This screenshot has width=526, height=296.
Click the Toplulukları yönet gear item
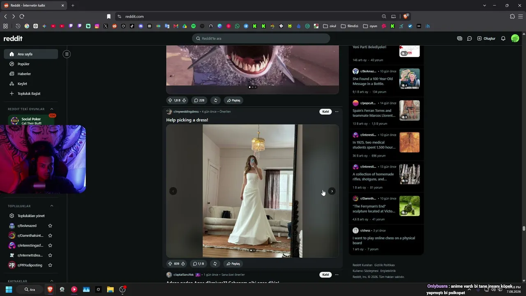click(x=31, y=216)
